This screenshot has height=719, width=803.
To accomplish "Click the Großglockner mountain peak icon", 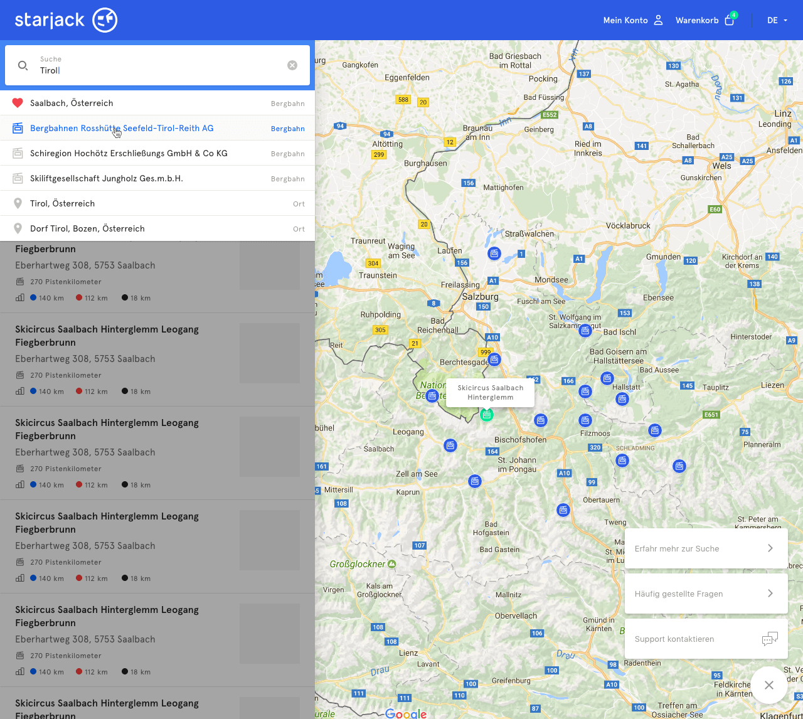I will click(392, 564).
